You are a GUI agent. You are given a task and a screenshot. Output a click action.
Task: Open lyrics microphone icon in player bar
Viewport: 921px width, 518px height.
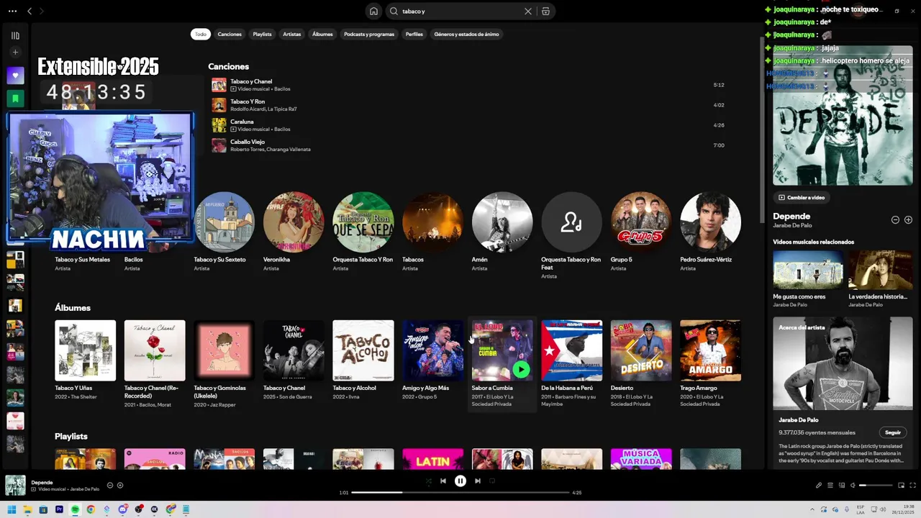(x=819, y=485)
